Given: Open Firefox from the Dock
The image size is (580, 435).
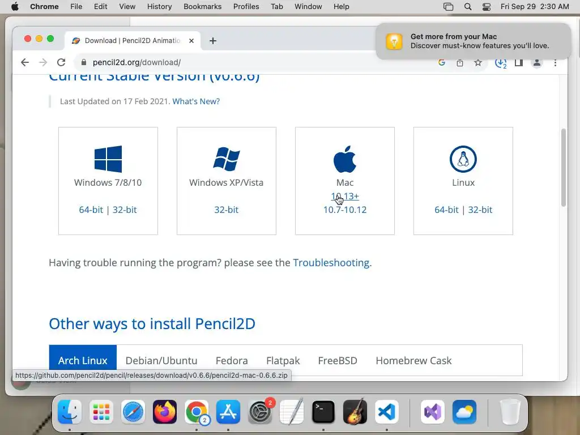Looking at the screenshot, I should (x=165, y=412).
